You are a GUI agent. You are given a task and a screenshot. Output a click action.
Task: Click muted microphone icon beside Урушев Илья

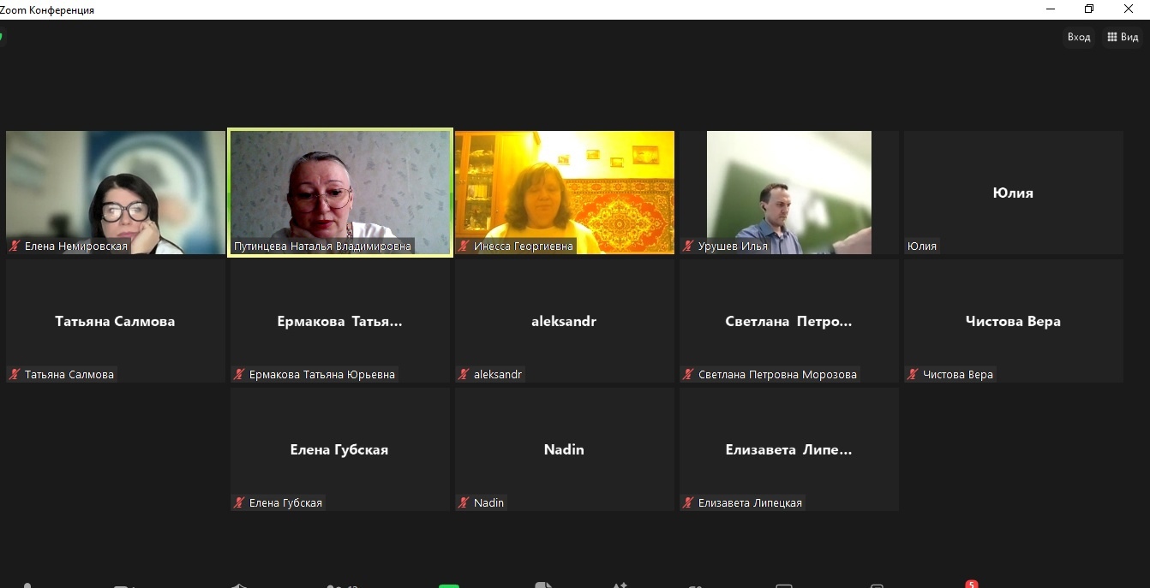click(x=689, y=246)
